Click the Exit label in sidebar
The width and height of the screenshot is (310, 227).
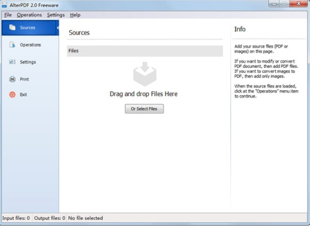[23, 95]
